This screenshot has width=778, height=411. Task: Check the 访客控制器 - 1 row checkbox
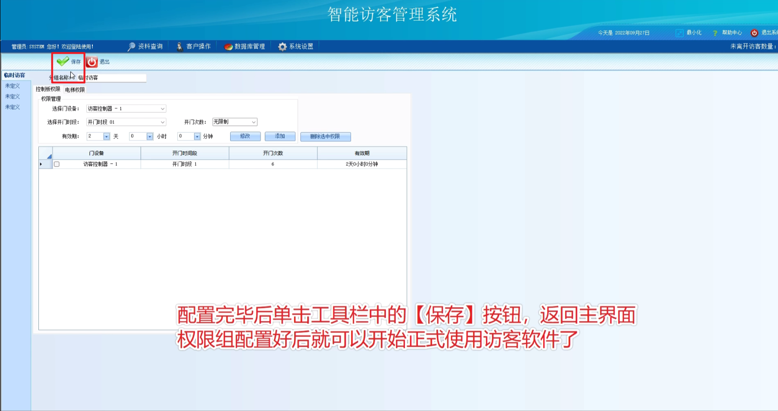click(57, 164)
